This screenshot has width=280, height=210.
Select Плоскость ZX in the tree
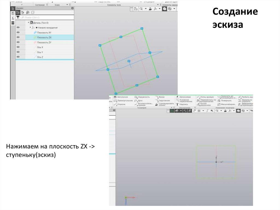point(50,38)
